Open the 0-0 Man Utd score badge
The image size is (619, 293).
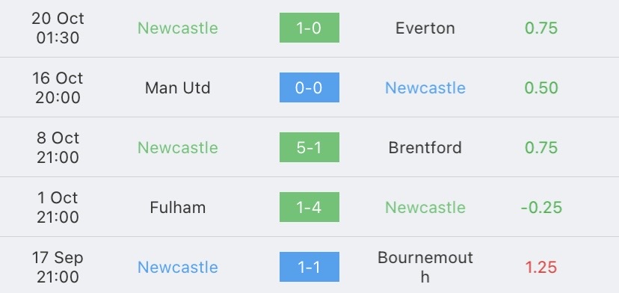point(309,87)
